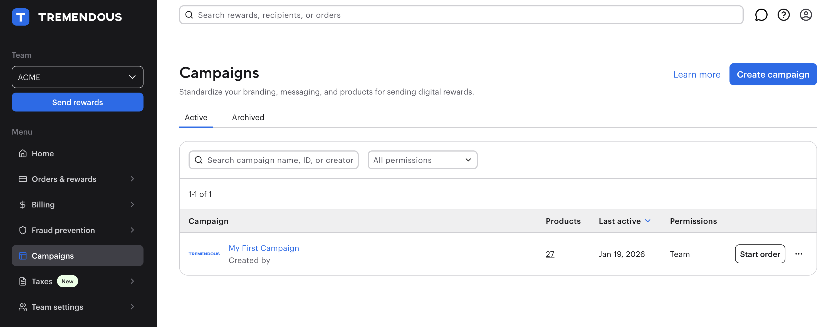Click the Tremendous T logo icon

(21, 17)
